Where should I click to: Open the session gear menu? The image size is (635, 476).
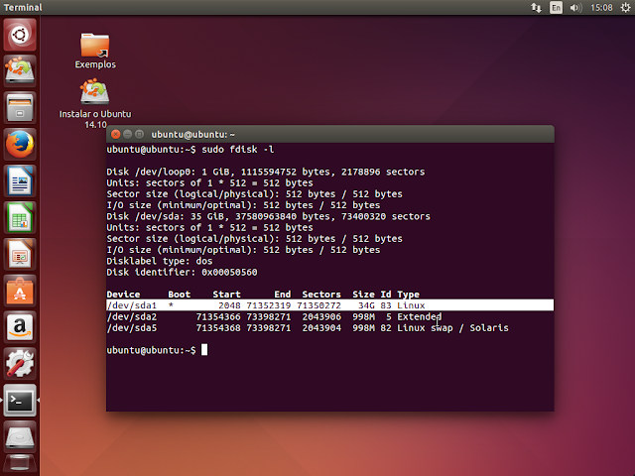tap(625, 7)
